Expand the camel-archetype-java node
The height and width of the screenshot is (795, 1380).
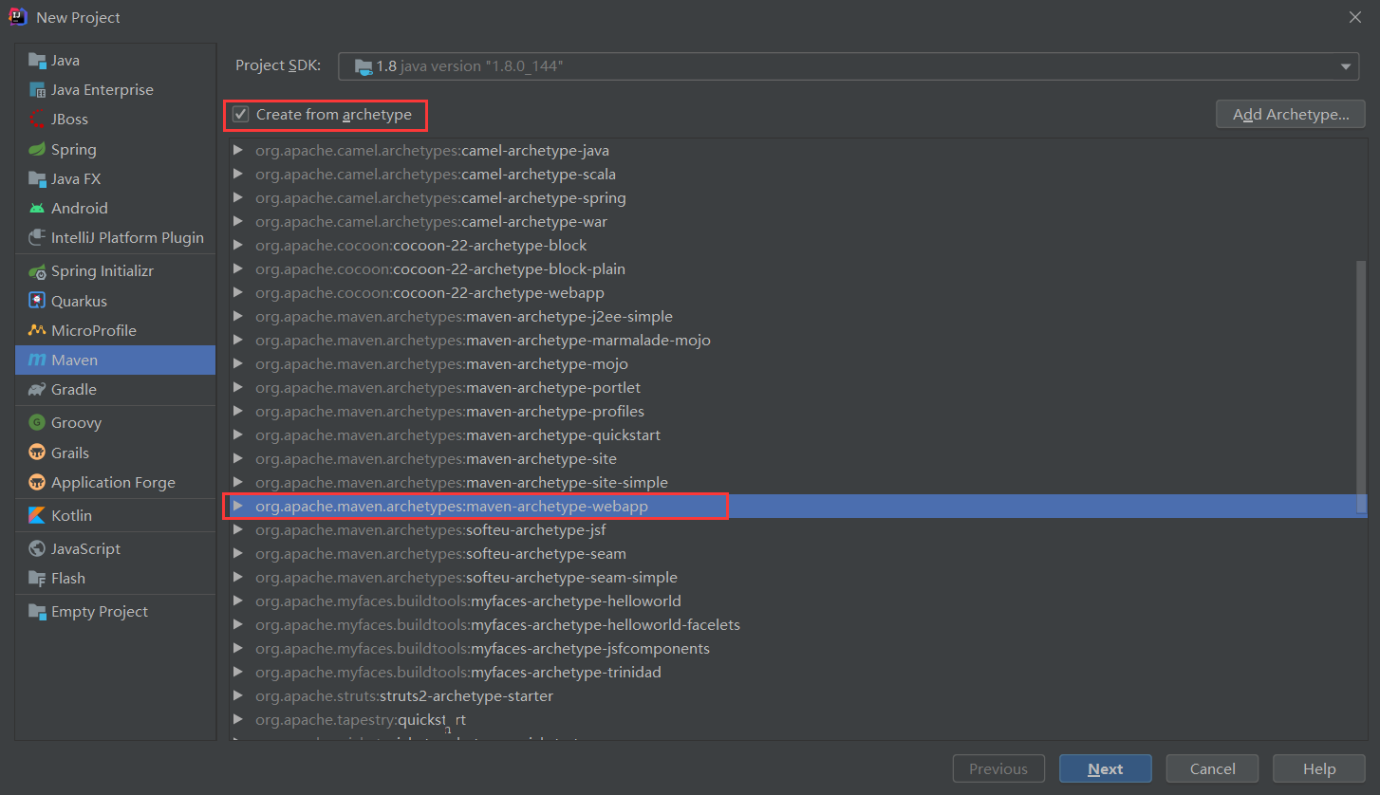[x=238, y=150]
